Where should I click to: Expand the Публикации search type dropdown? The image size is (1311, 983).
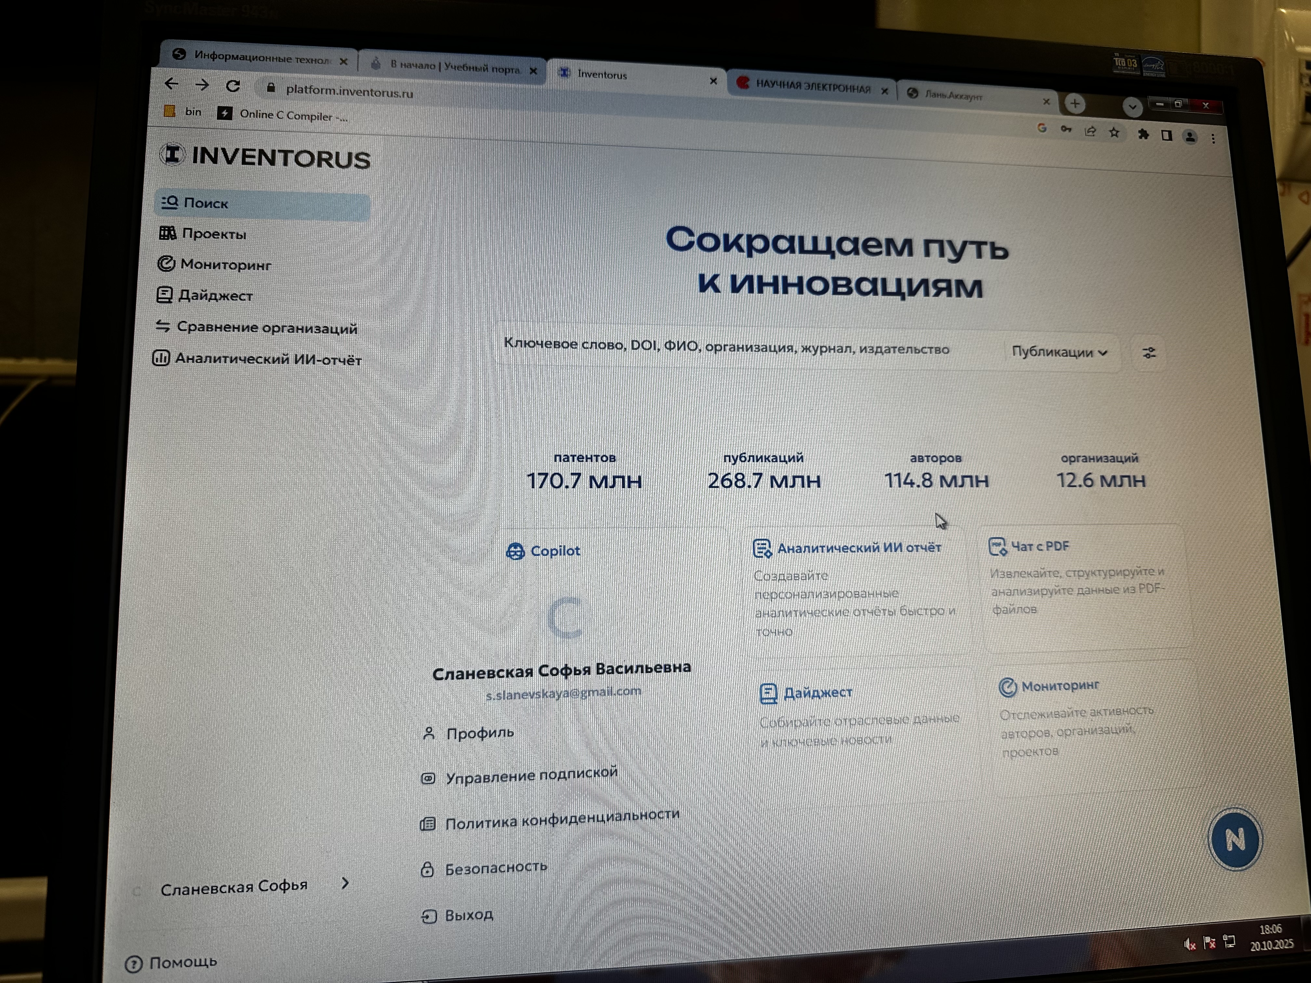tap(1058, 352)
